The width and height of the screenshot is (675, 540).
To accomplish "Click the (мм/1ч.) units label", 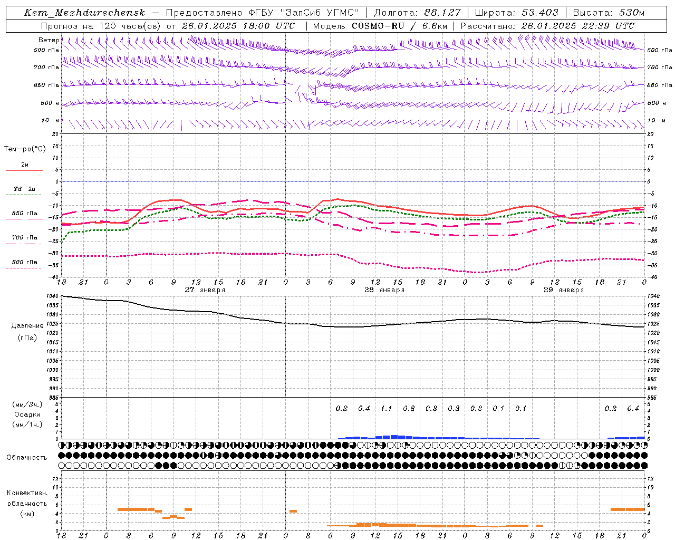I will 27,425.
